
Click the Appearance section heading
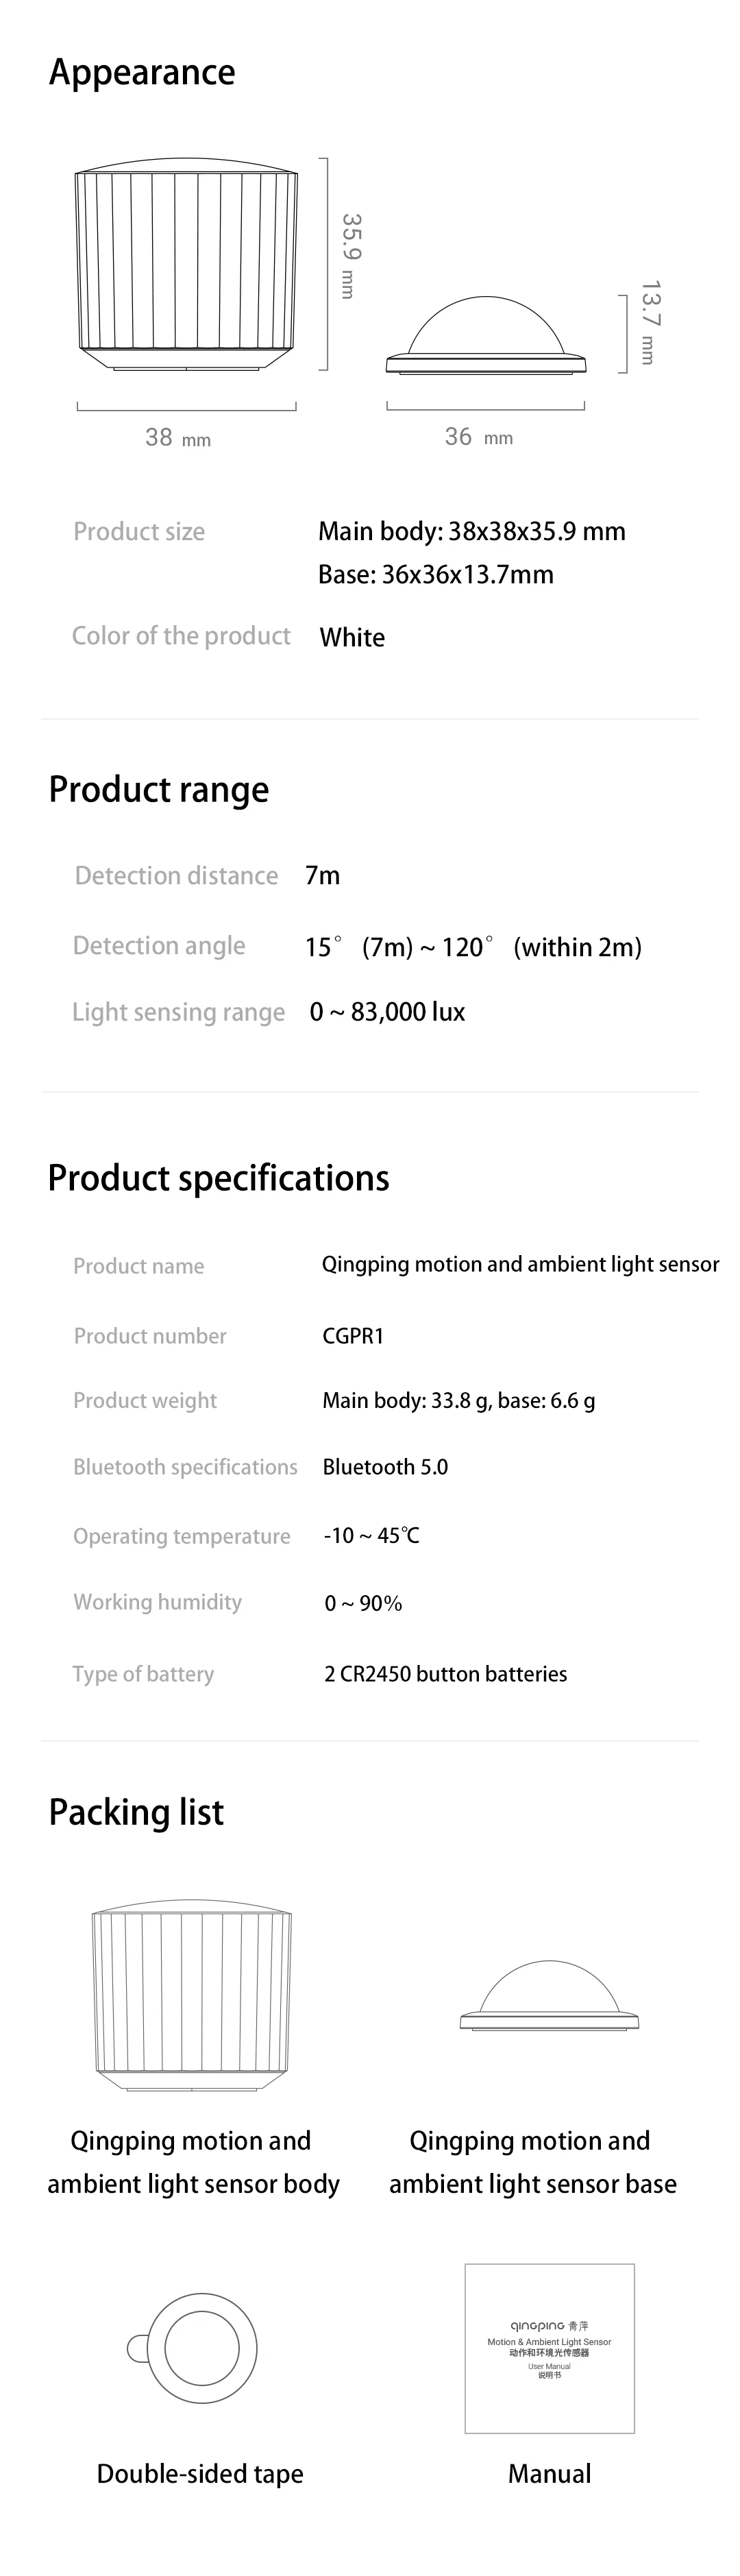[142, 72]
